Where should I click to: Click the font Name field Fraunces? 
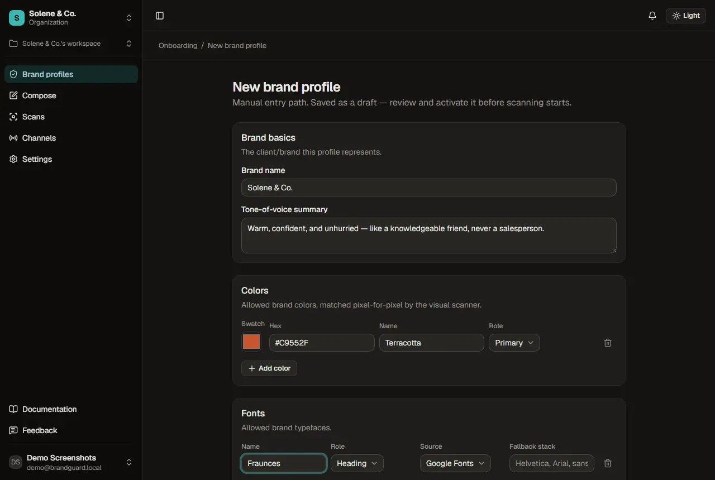[x=284, y=463]
